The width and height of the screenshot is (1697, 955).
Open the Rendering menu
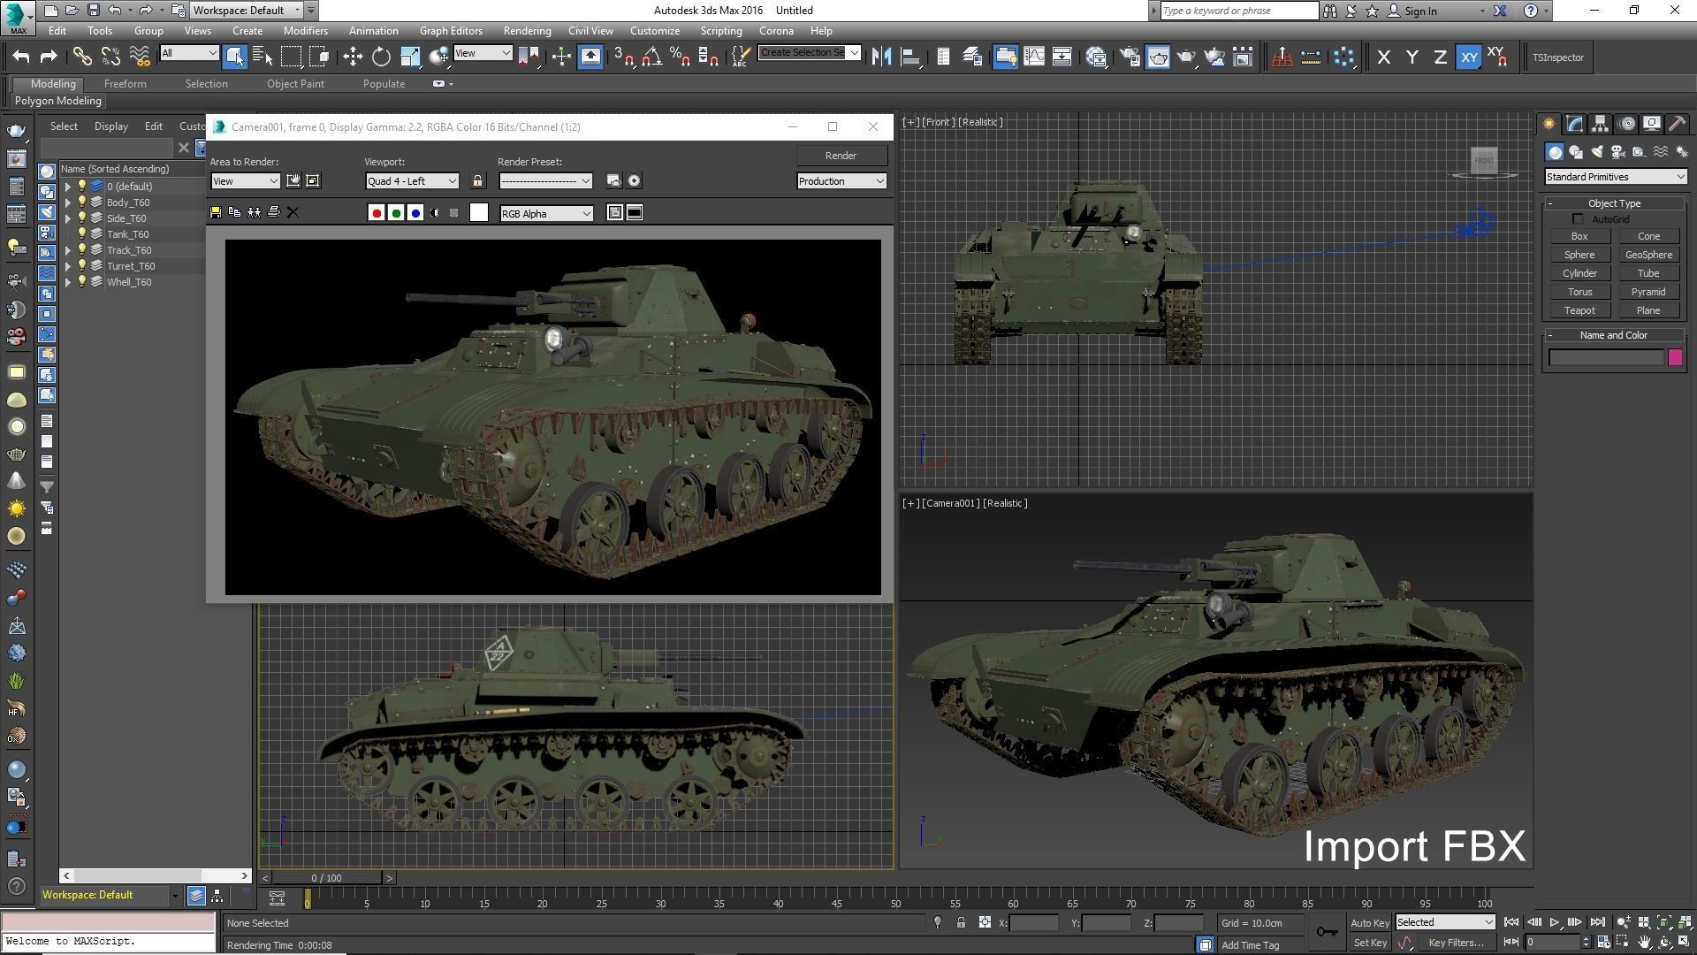point(527,30)
